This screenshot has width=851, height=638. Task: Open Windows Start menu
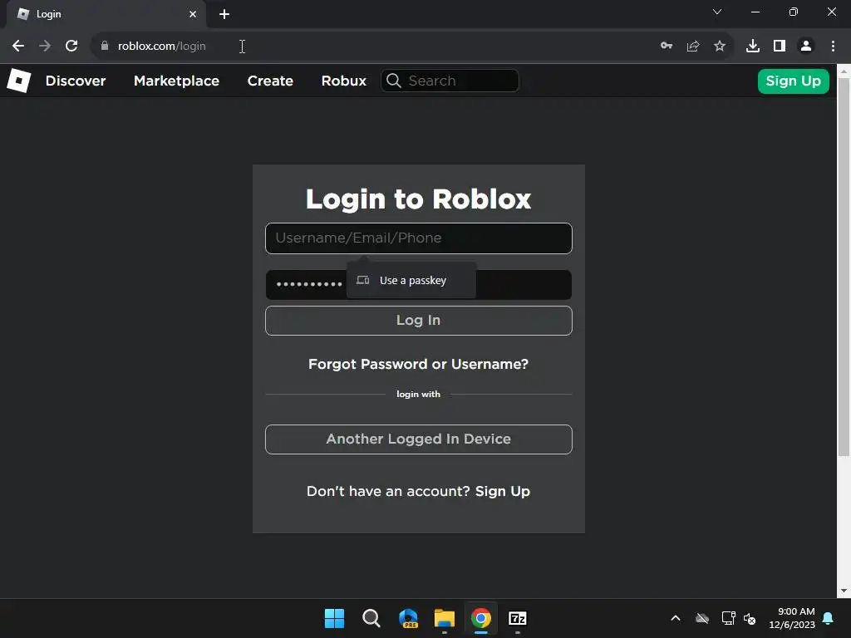pos(334,618)
